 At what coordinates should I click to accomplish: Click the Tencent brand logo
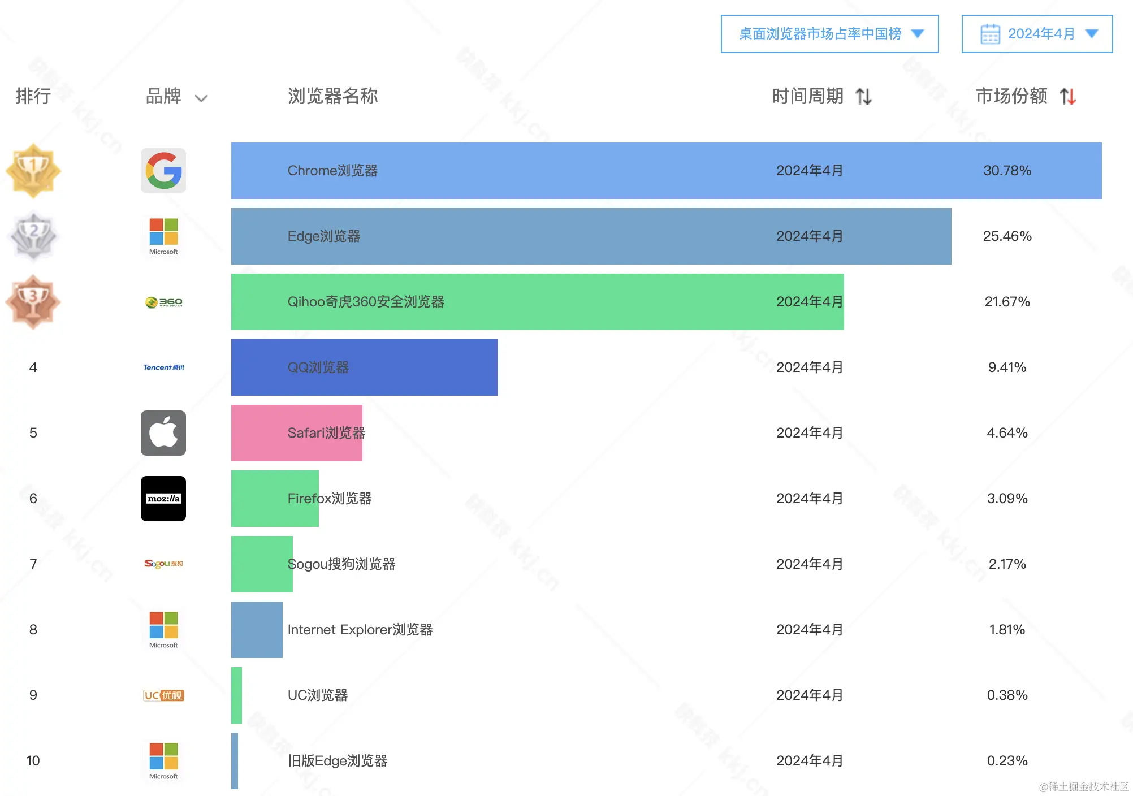[x=163, y=367]
